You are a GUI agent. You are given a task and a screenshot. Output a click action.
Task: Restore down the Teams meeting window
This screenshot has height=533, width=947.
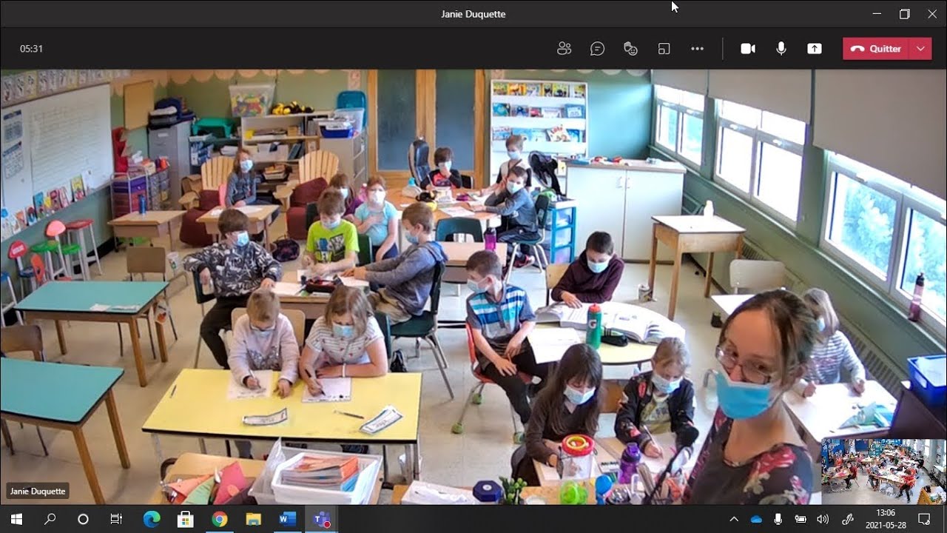click(x=904, y=14)
